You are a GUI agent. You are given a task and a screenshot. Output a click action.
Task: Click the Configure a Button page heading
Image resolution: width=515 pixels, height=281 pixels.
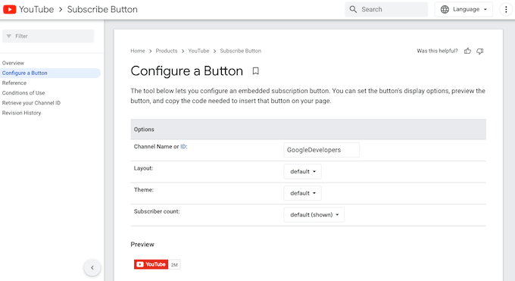(187, 71)
